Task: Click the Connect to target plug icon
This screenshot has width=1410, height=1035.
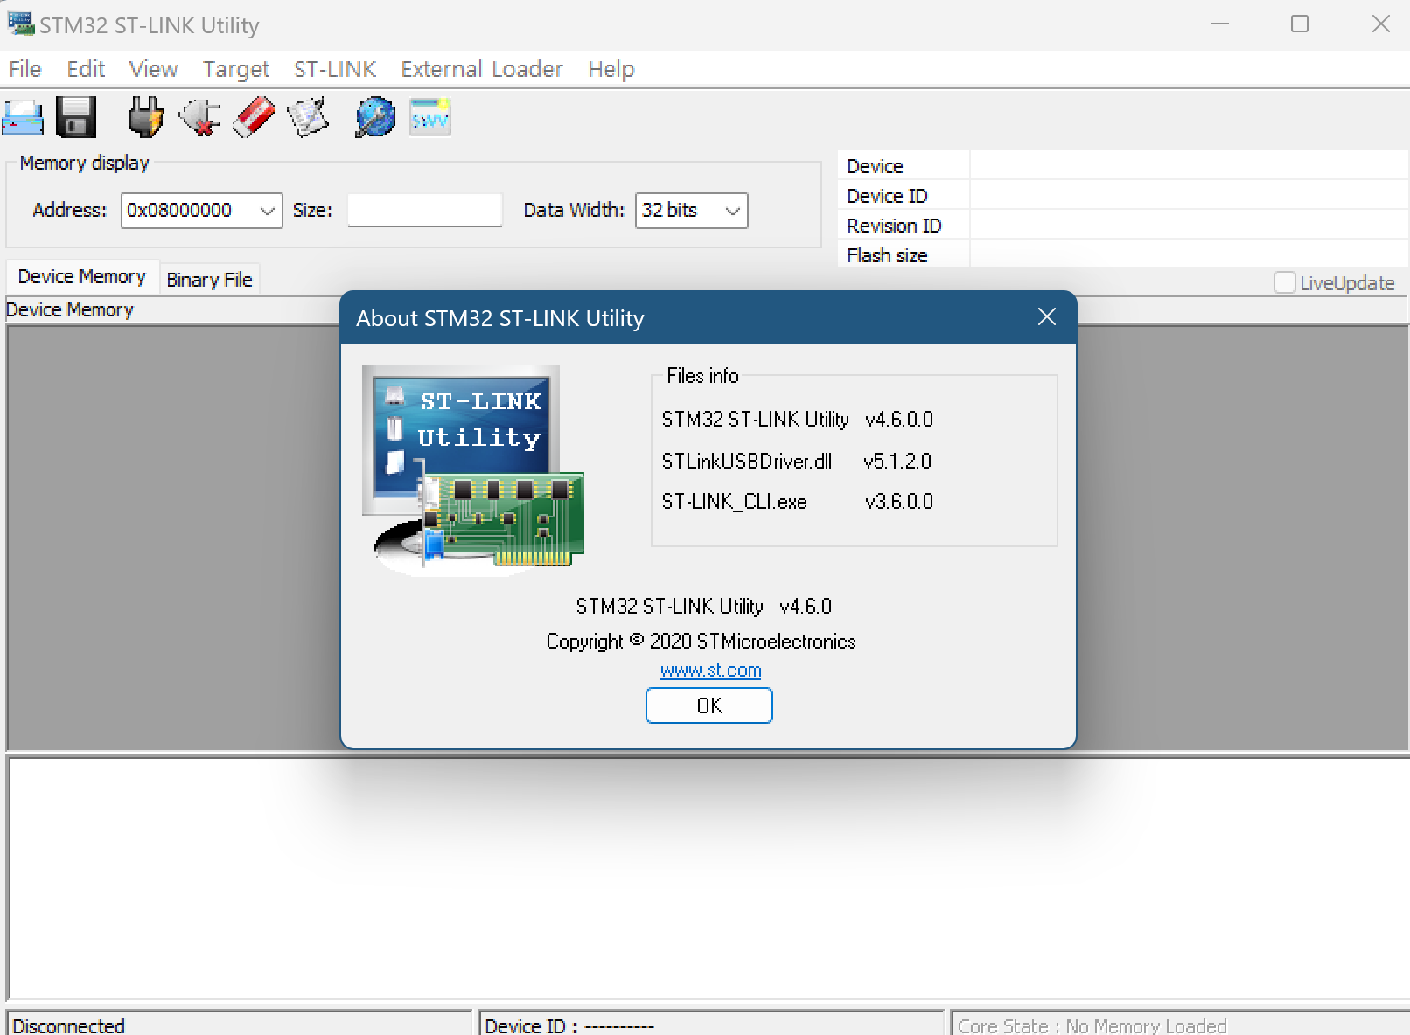Action: tap(146, 117)
